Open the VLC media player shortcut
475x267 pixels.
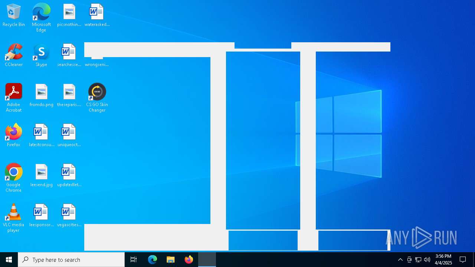click(x=14, y=218)
